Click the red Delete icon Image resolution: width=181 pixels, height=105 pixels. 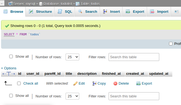point(115,84)
